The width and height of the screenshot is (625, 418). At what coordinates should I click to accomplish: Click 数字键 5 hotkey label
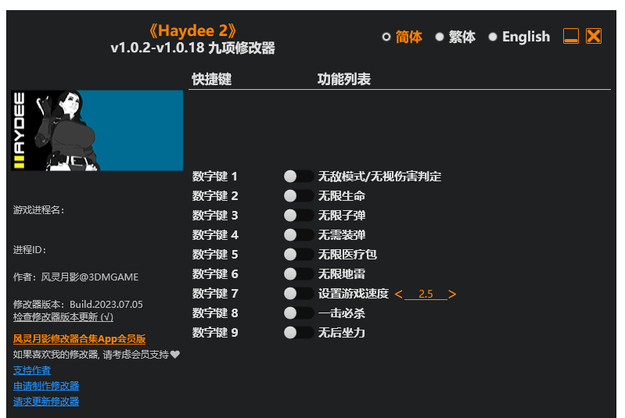215,255
